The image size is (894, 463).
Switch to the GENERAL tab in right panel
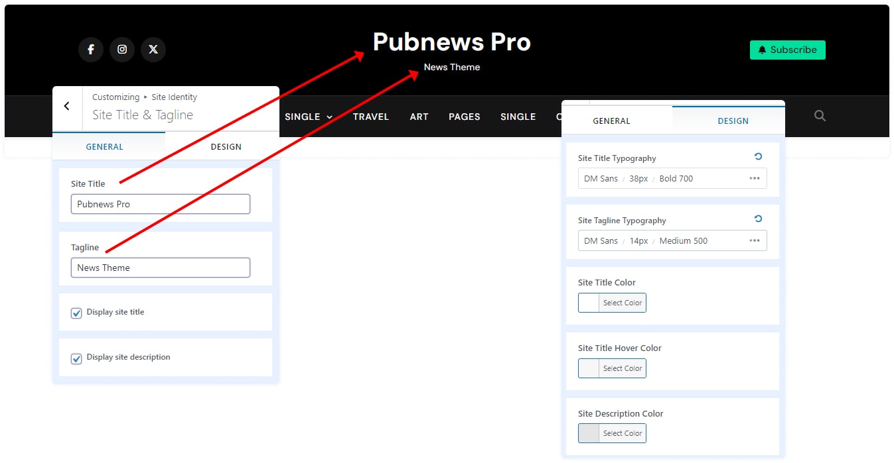point(611,121)
